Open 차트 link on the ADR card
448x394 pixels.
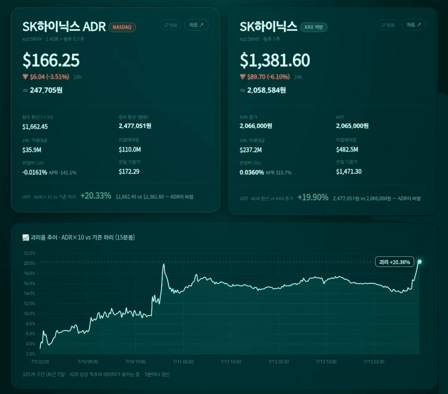click(196, 25)
